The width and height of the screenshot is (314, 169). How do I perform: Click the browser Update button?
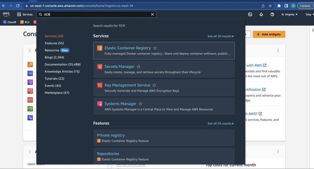tap(305, 6)
